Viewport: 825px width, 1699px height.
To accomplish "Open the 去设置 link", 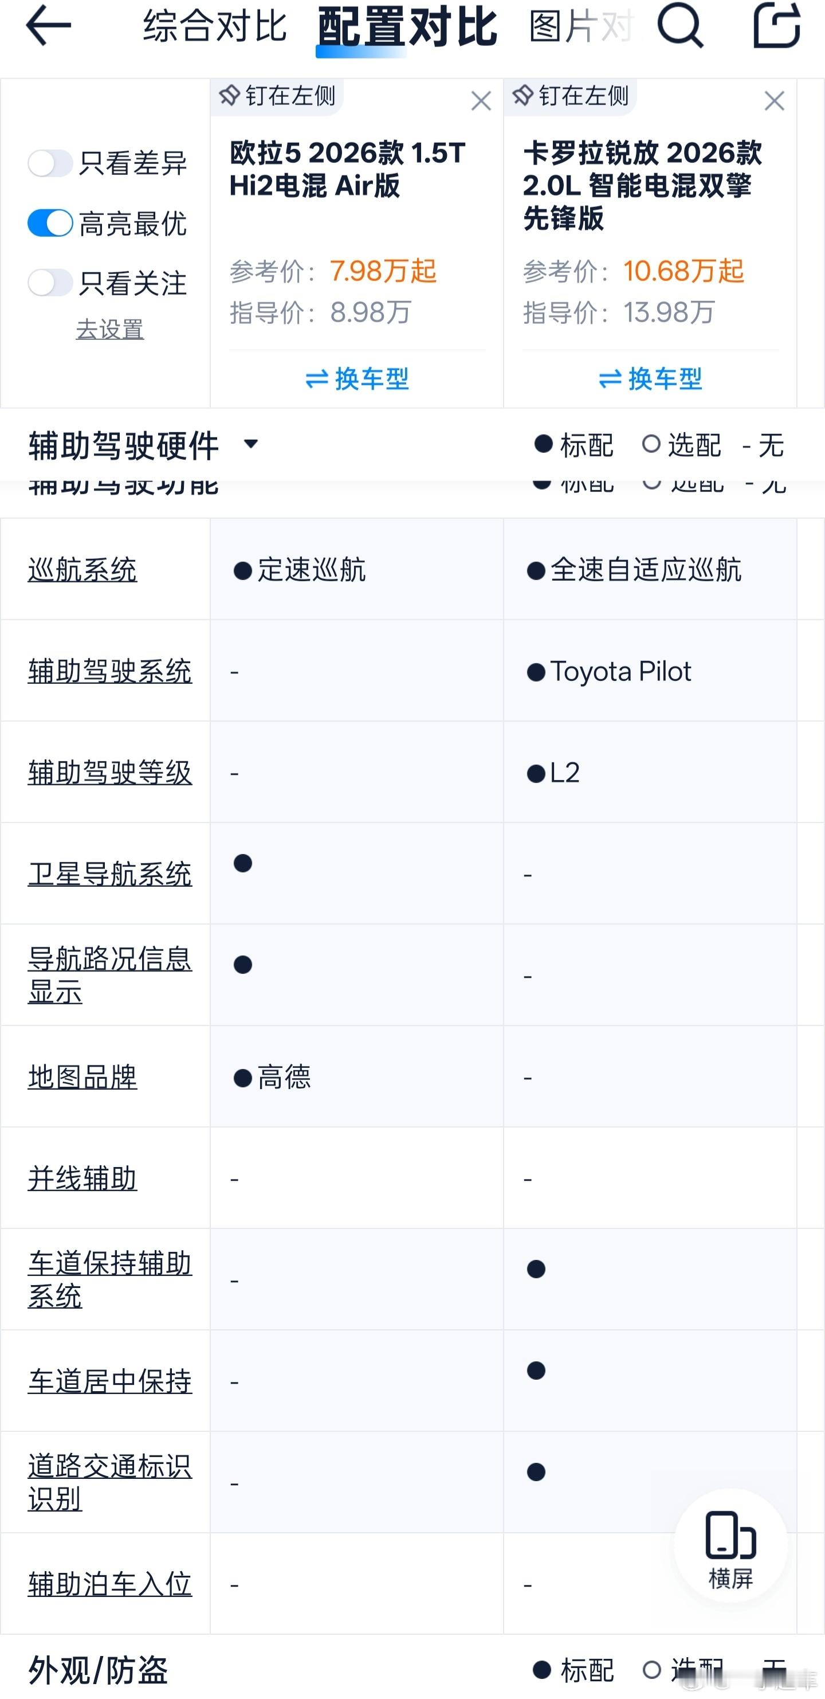I will point(110,329).
